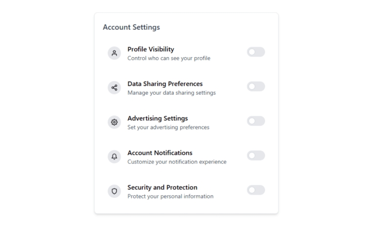Viewport: 367px width, 229px height.
Task: Enable the Profile Visibility toggle
Action: tap(256, 52)
